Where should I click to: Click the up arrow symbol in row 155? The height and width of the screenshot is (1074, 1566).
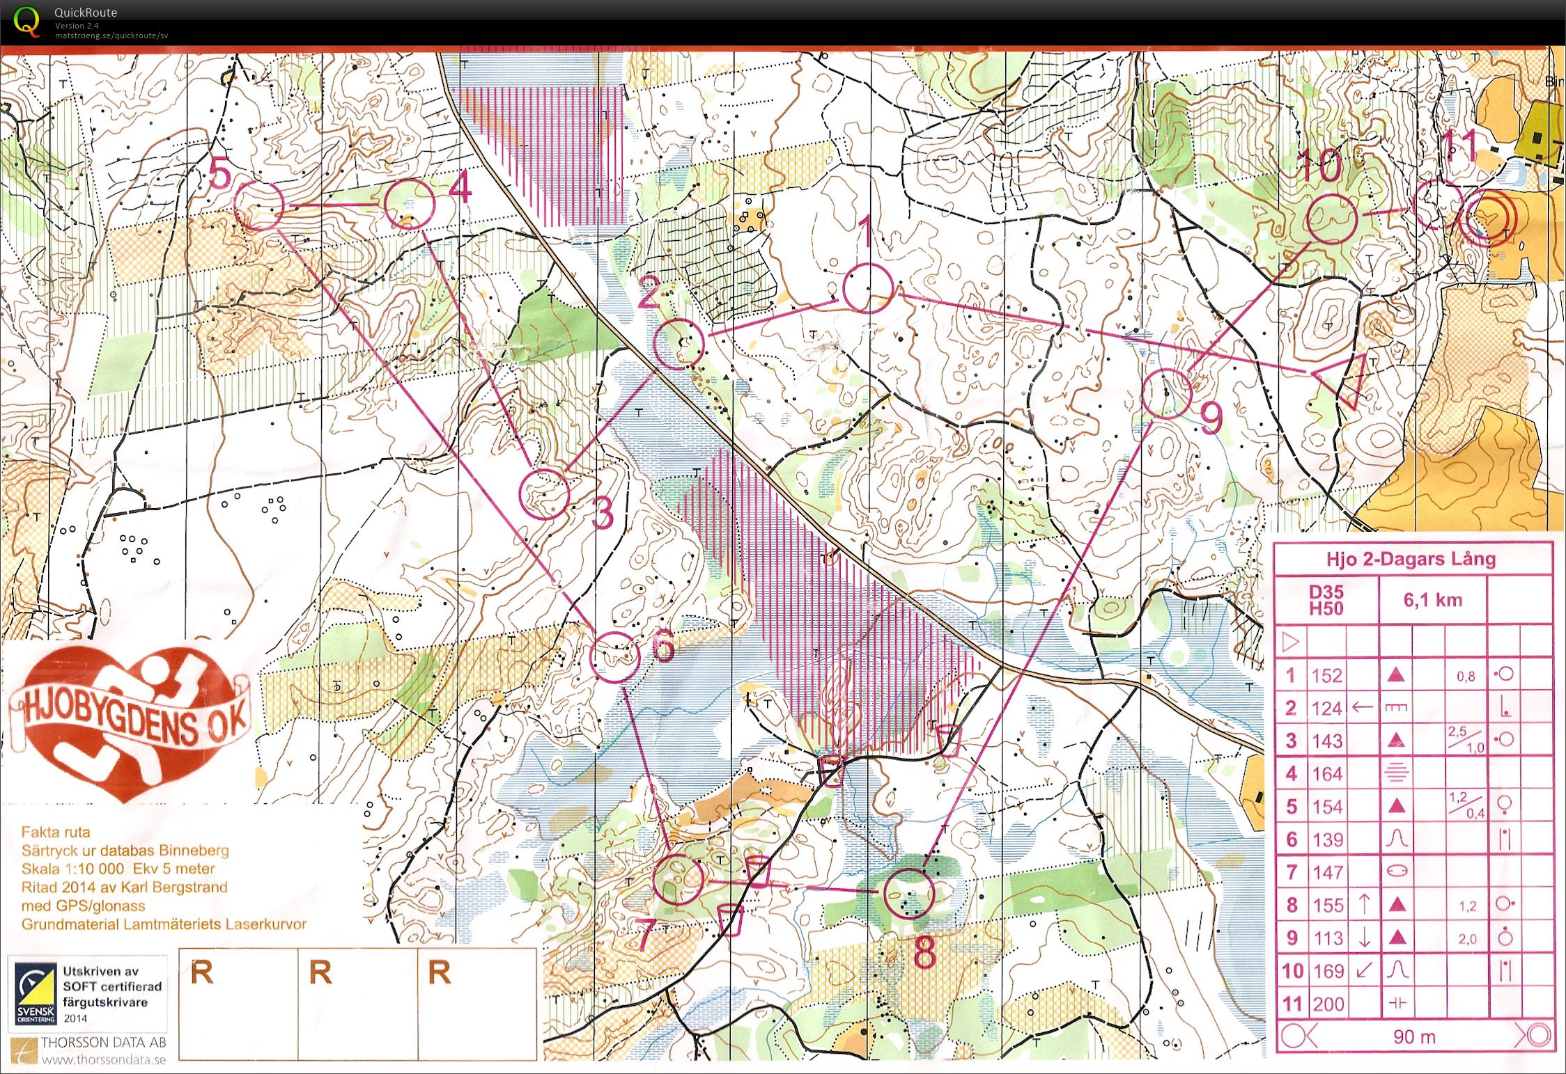[x=1363, y=904]
